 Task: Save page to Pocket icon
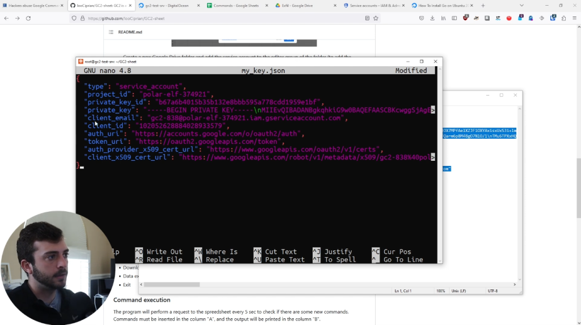(422, 18)
